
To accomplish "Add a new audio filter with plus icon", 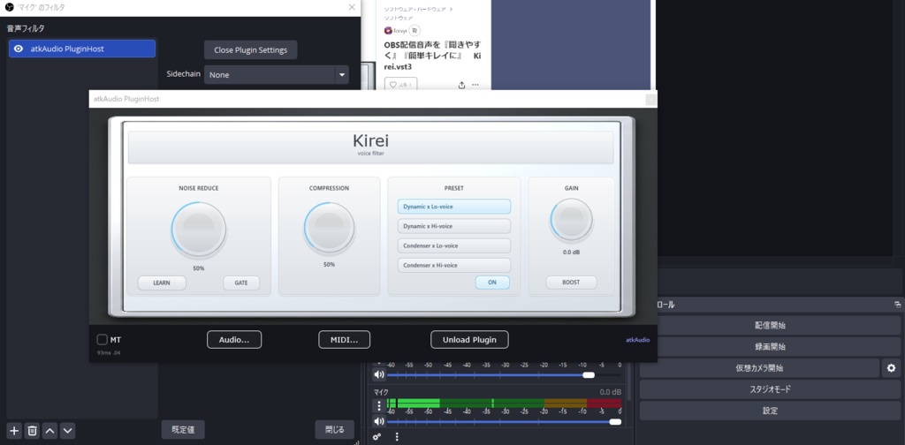I will coord(14,430).
